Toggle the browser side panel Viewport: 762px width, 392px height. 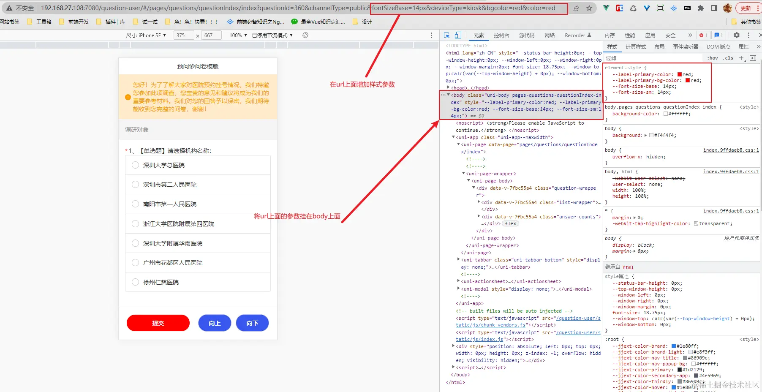pyautogui.click(x=714, y=8)
